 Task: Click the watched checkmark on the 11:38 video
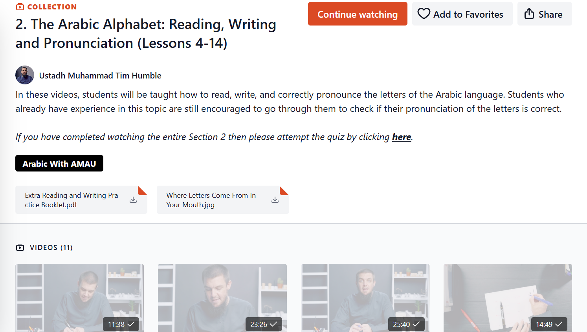[x=131, y=324]
